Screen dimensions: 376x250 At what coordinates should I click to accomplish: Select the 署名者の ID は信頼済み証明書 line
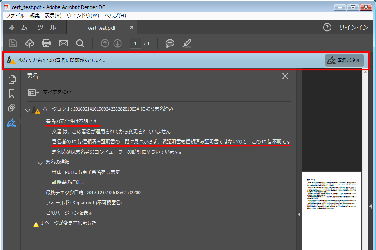coord(171,142)
